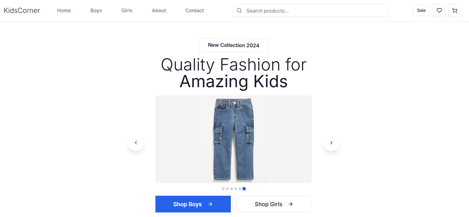Click the Shop Boys button

point(193,204)
